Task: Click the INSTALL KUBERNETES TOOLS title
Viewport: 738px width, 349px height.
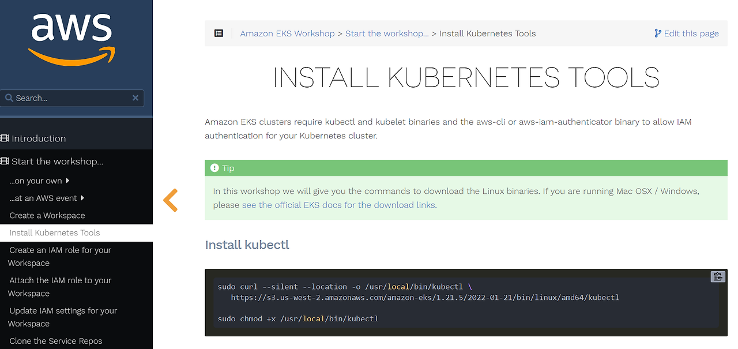Action: pyautogui.click(x=466, y=78)
